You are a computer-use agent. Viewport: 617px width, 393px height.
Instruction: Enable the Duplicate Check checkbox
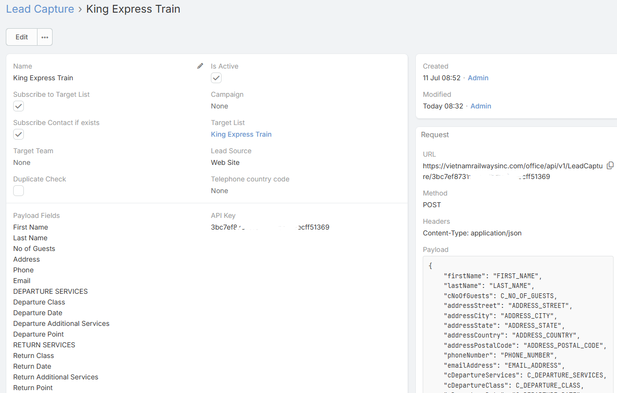(x=19, y=191)
